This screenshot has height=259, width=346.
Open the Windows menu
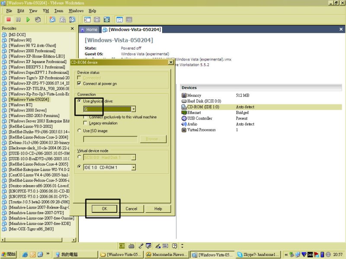tap(76, 11)
